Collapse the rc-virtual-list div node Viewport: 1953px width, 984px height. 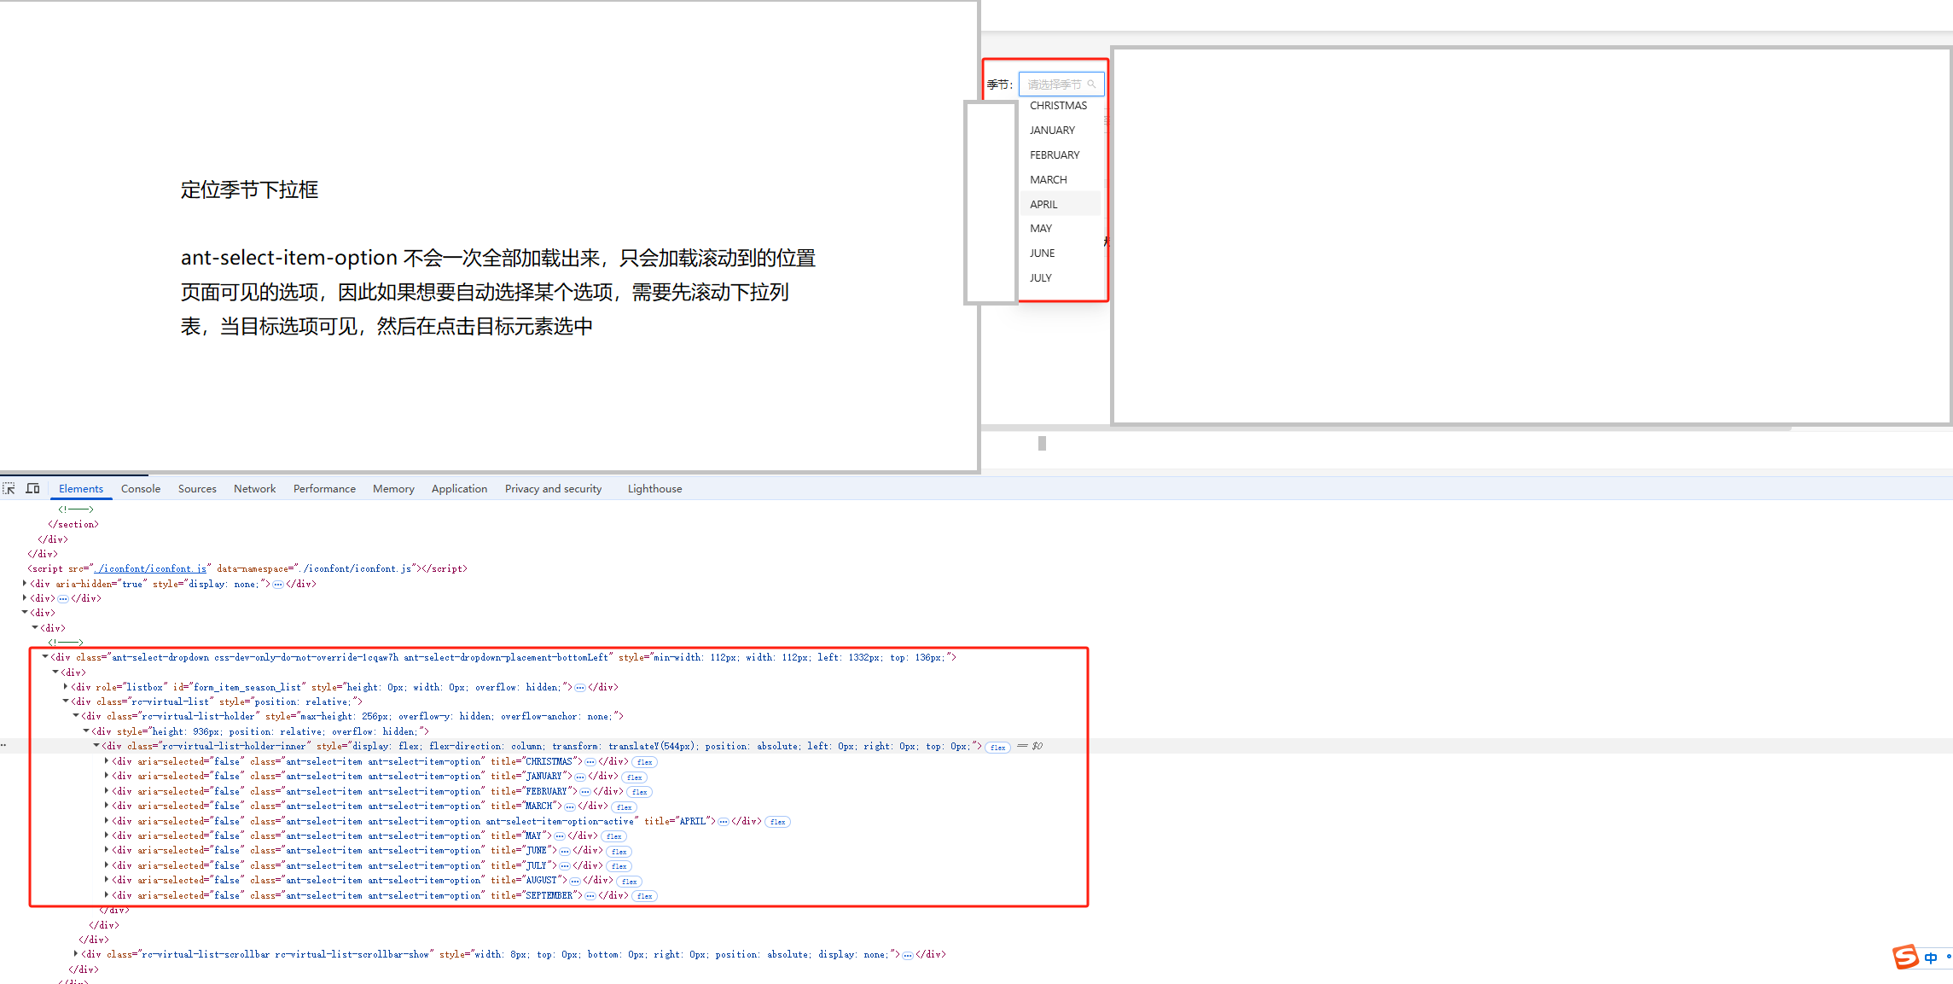coord(66,702)
